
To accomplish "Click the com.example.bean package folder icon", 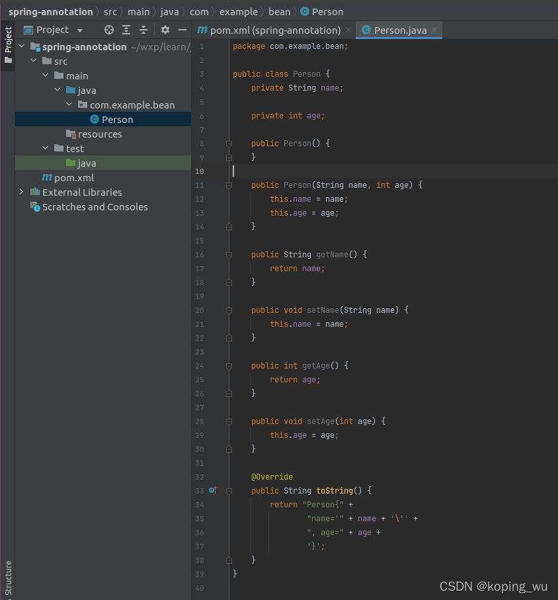I will (83, 105).
